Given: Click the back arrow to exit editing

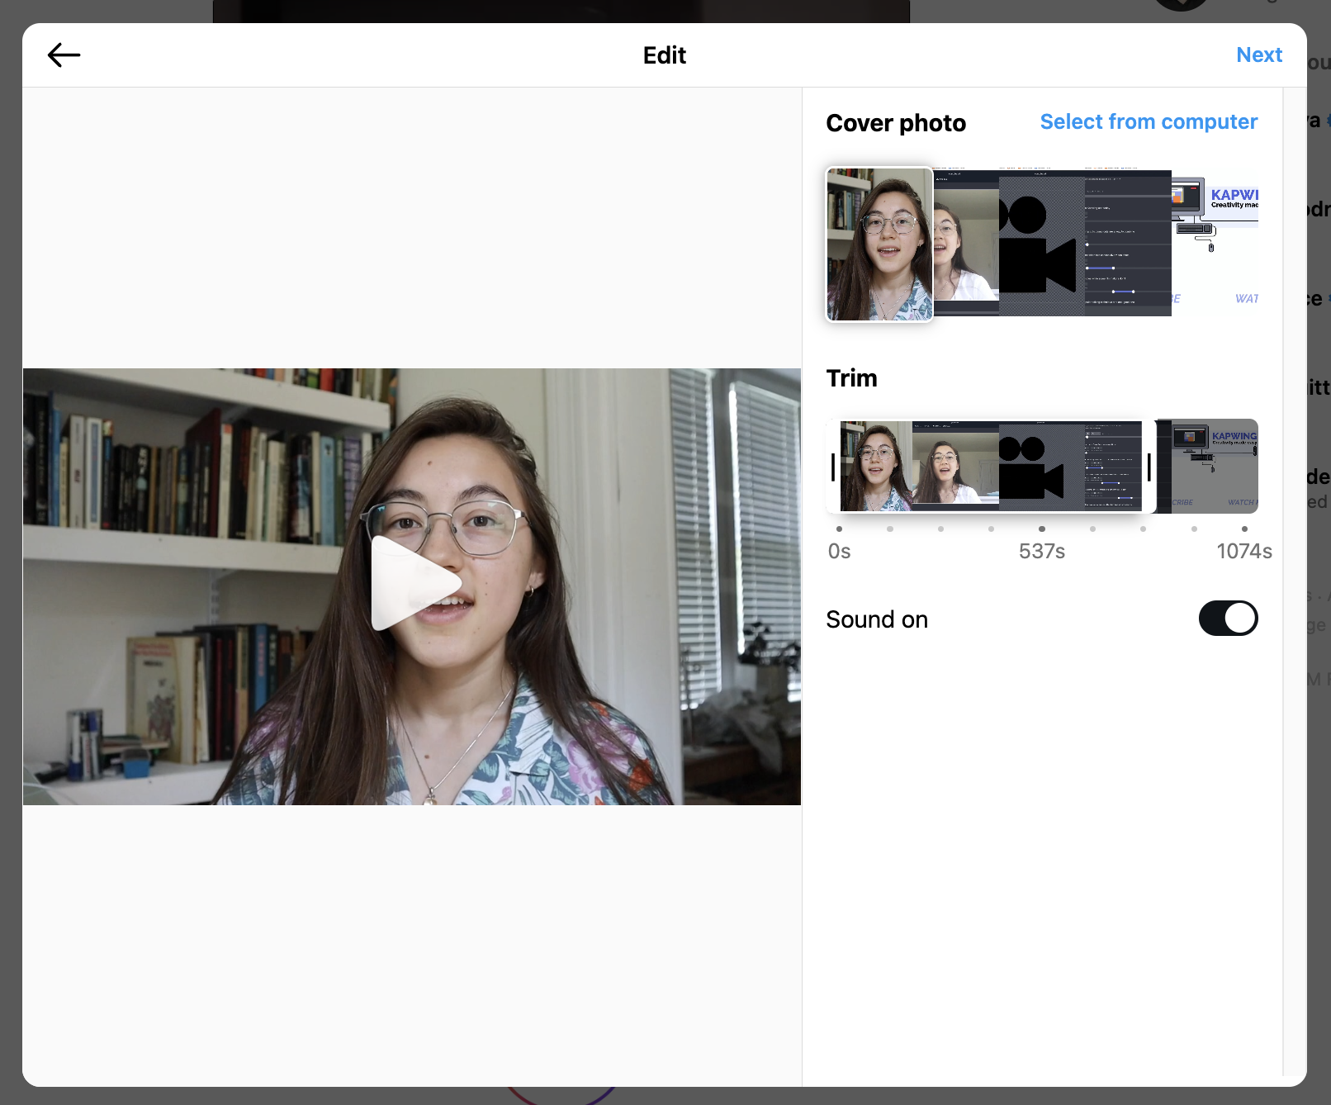Looking at the screenshot, I should [64, 55].
